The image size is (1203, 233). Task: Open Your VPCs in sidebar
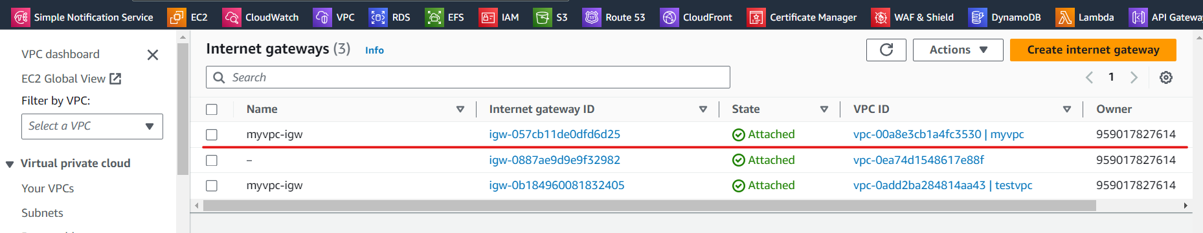point(48,188)
